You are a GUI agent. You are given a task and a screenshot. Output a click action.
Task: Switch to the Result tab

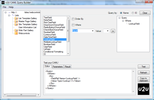[x=68, y=67]
